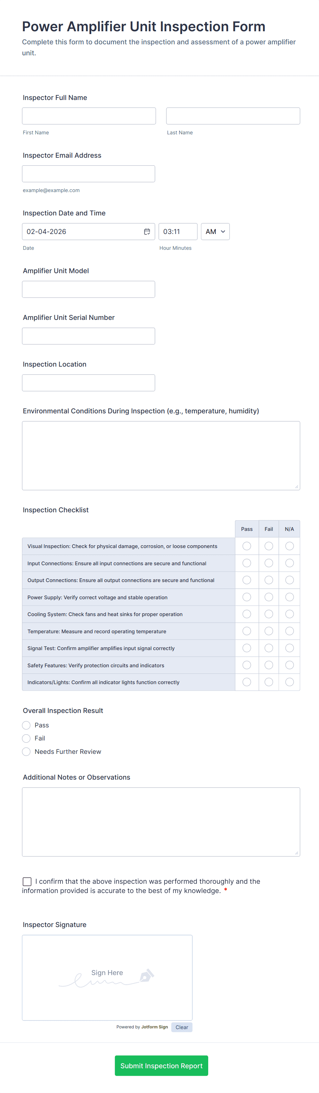319x1093 pixels.
Task: Open the calendar date picker icon
Action: point(147,232)
